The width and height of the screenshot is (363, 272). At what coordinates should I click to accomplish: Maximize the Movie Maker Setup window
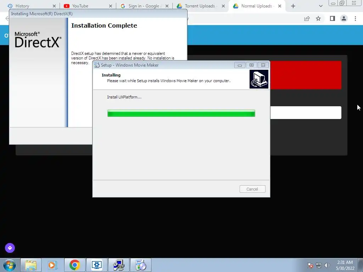pos(251,65)
